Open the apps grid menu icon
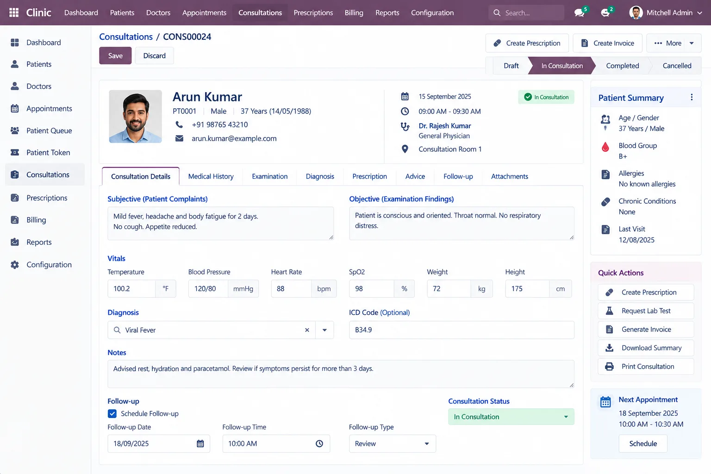This screenshot has width=711, height=474. [14, 12]
